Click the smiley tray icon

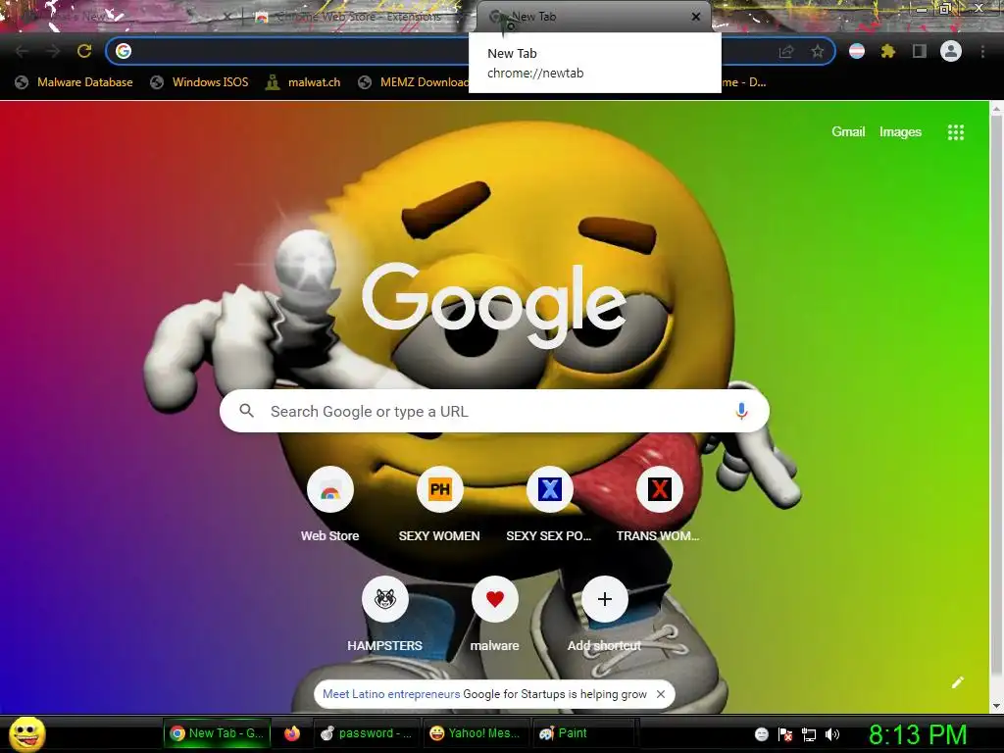point(761,734)
